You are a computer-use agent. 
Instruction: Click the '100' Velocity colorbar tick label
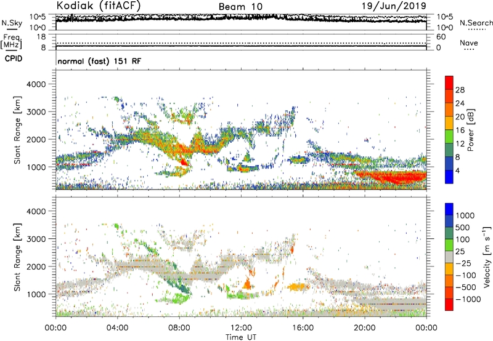tap(463, 239)
